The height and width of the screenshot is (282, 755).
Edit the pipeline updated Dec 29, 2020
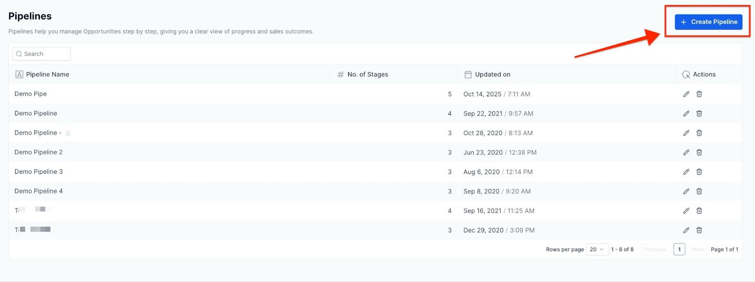pos(686,230)
